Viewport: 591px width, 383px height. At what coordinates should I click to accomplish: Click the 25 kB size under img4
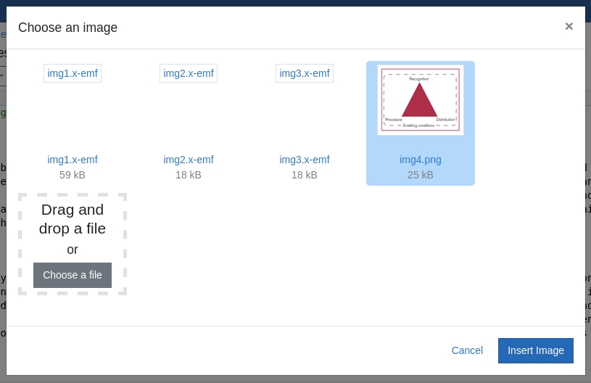(421, 175)
